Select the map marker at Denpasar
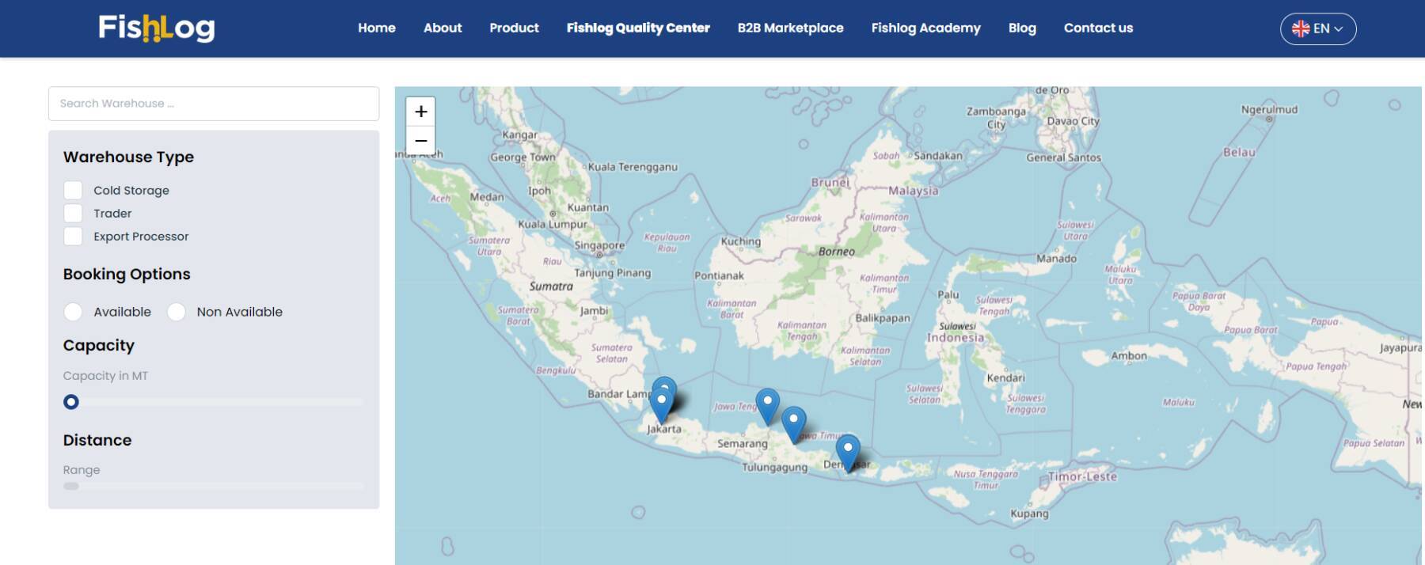The height and width of the screenshot is (565, 1425). click(x=848, y=453)
